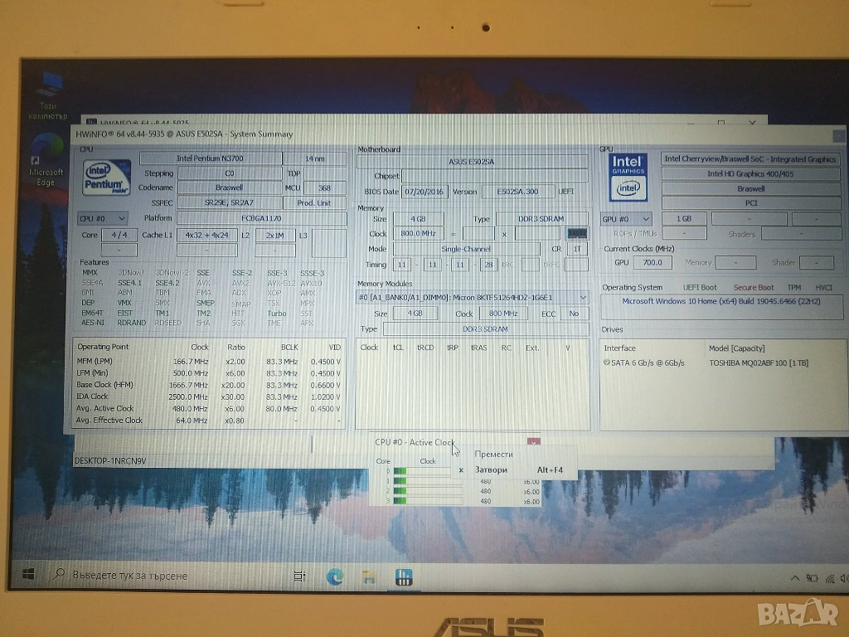Viewport: 849px width, 637px height.
Task: Open the Windows Start menu
Action: tap(27, 574)
